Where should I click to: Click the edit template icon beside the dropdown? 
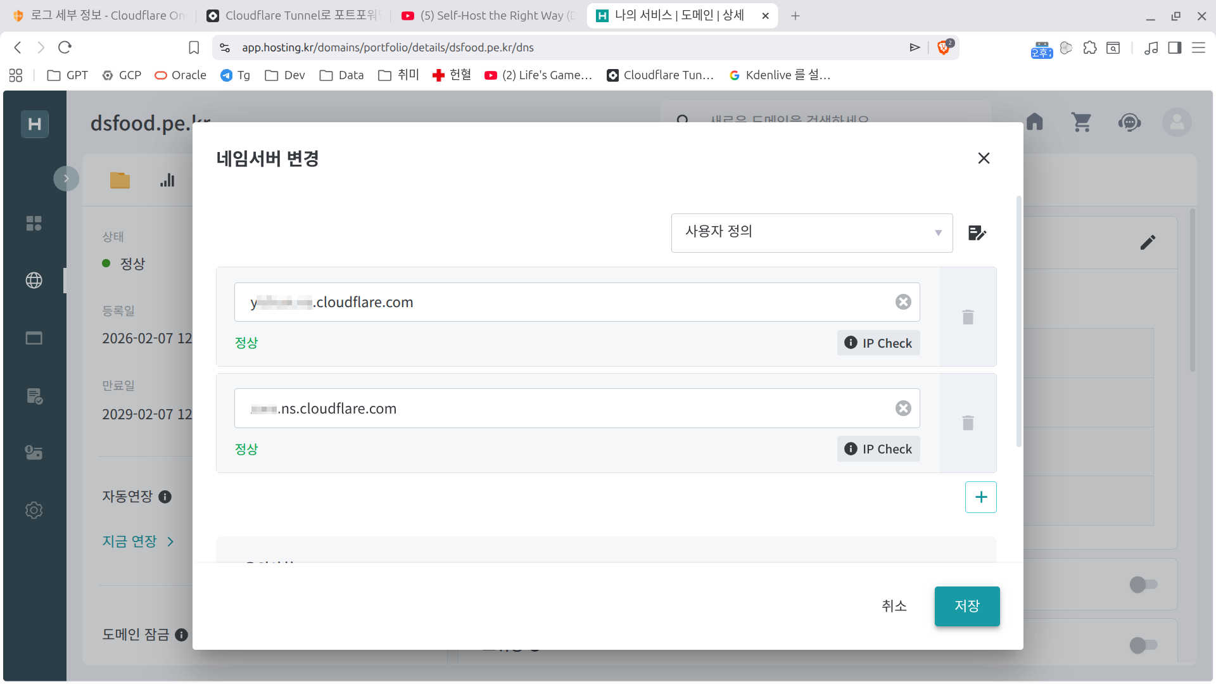[x=977, y=233]
